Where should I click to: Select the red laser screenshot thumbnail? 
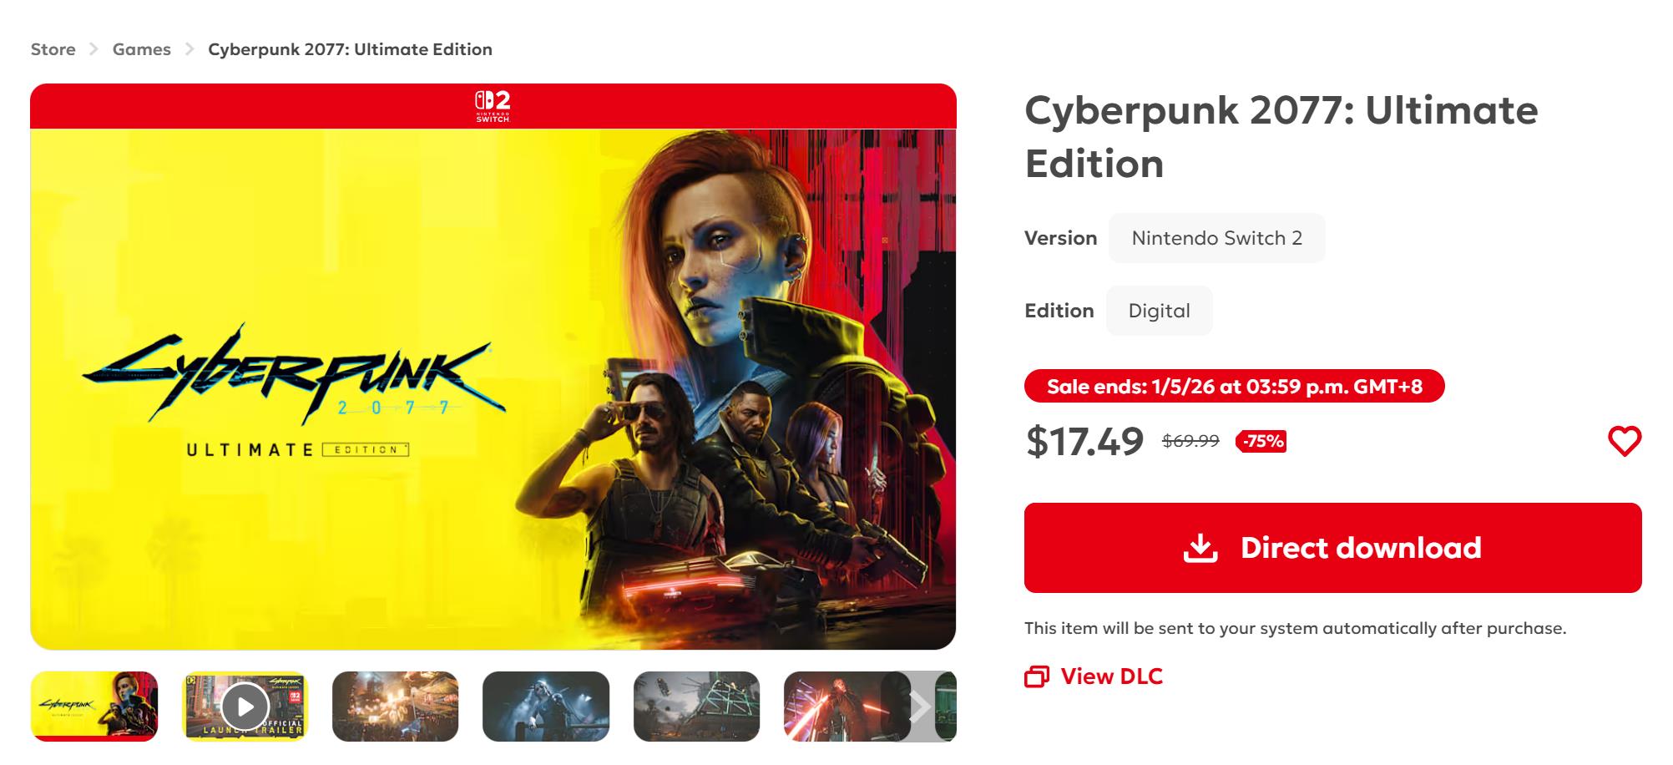[x=835, y=707]
